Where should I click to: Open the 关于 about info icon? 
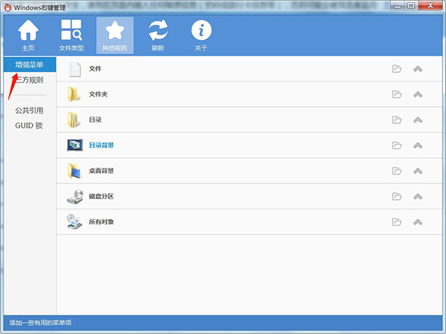click(x=201, y=30)
